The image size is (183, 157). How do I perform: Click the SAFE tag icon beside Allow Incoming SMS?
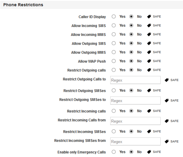[149, 25]
